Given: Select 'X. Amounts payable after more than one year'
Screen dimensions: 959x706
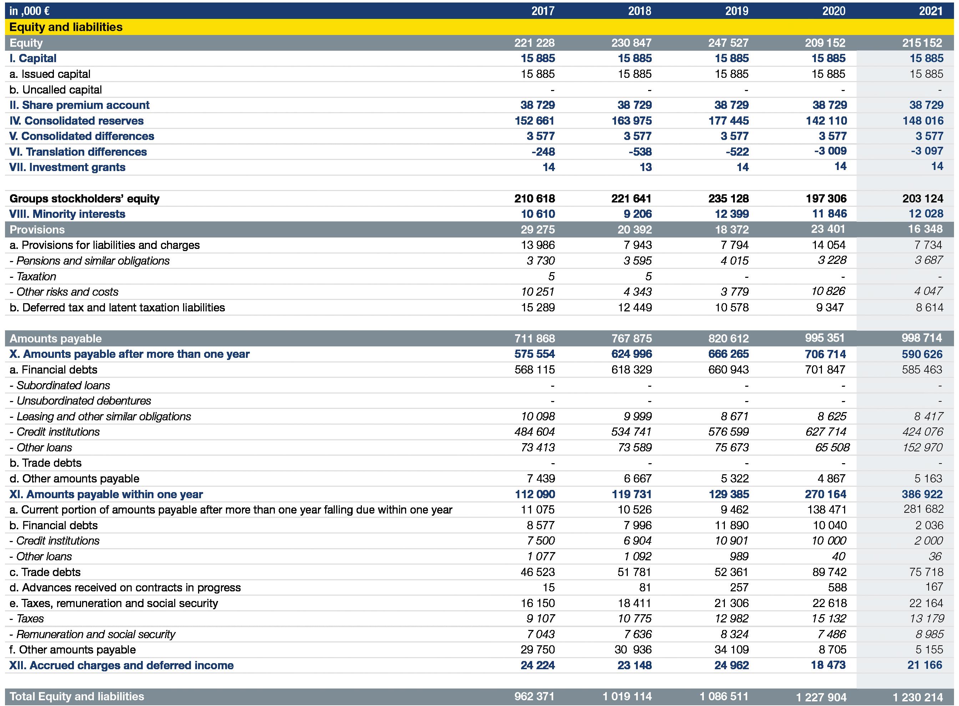Looking at the screenshot, I should click(x=130, y=354).
